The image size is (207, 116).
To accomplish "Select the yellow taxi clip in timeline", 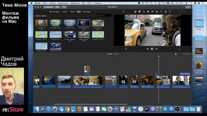I will [x=163, y=82].
